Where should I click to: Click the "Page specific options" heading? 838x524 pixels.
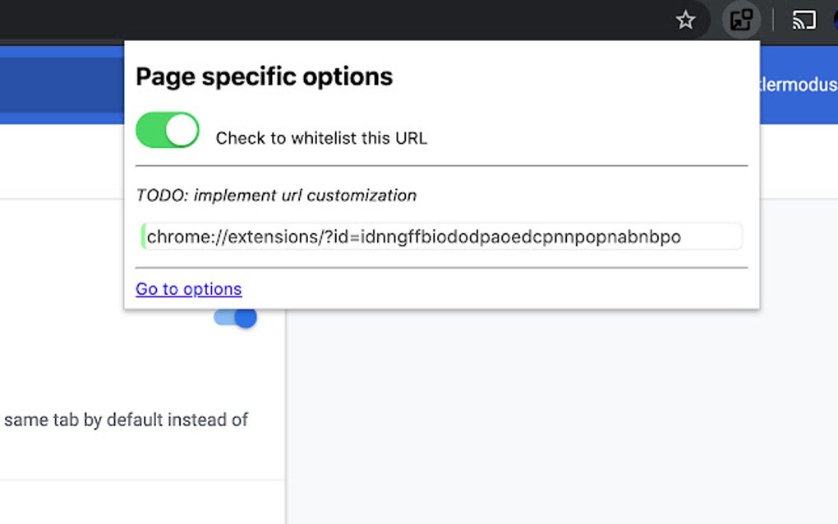point(264,76)
